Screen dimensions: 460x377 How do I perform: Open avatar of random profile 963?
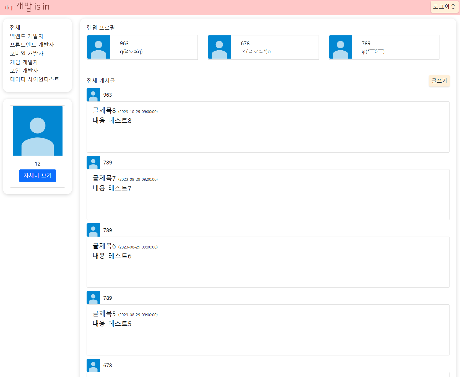(x=98, y=47)
